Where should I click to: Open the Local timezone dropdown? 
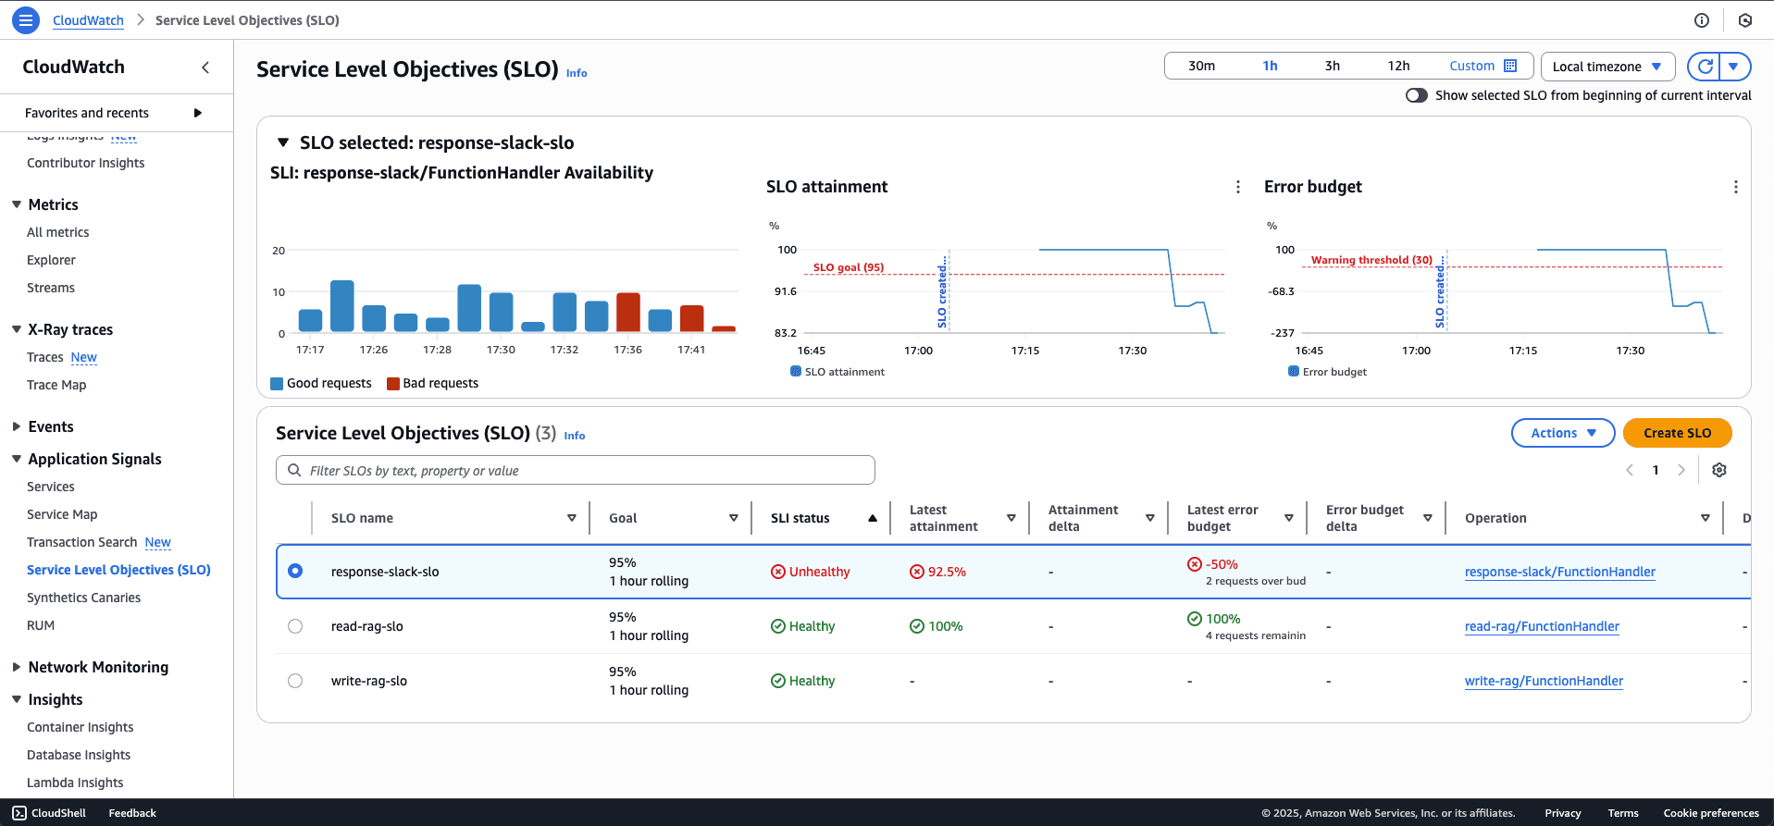tap(1607, 67)
